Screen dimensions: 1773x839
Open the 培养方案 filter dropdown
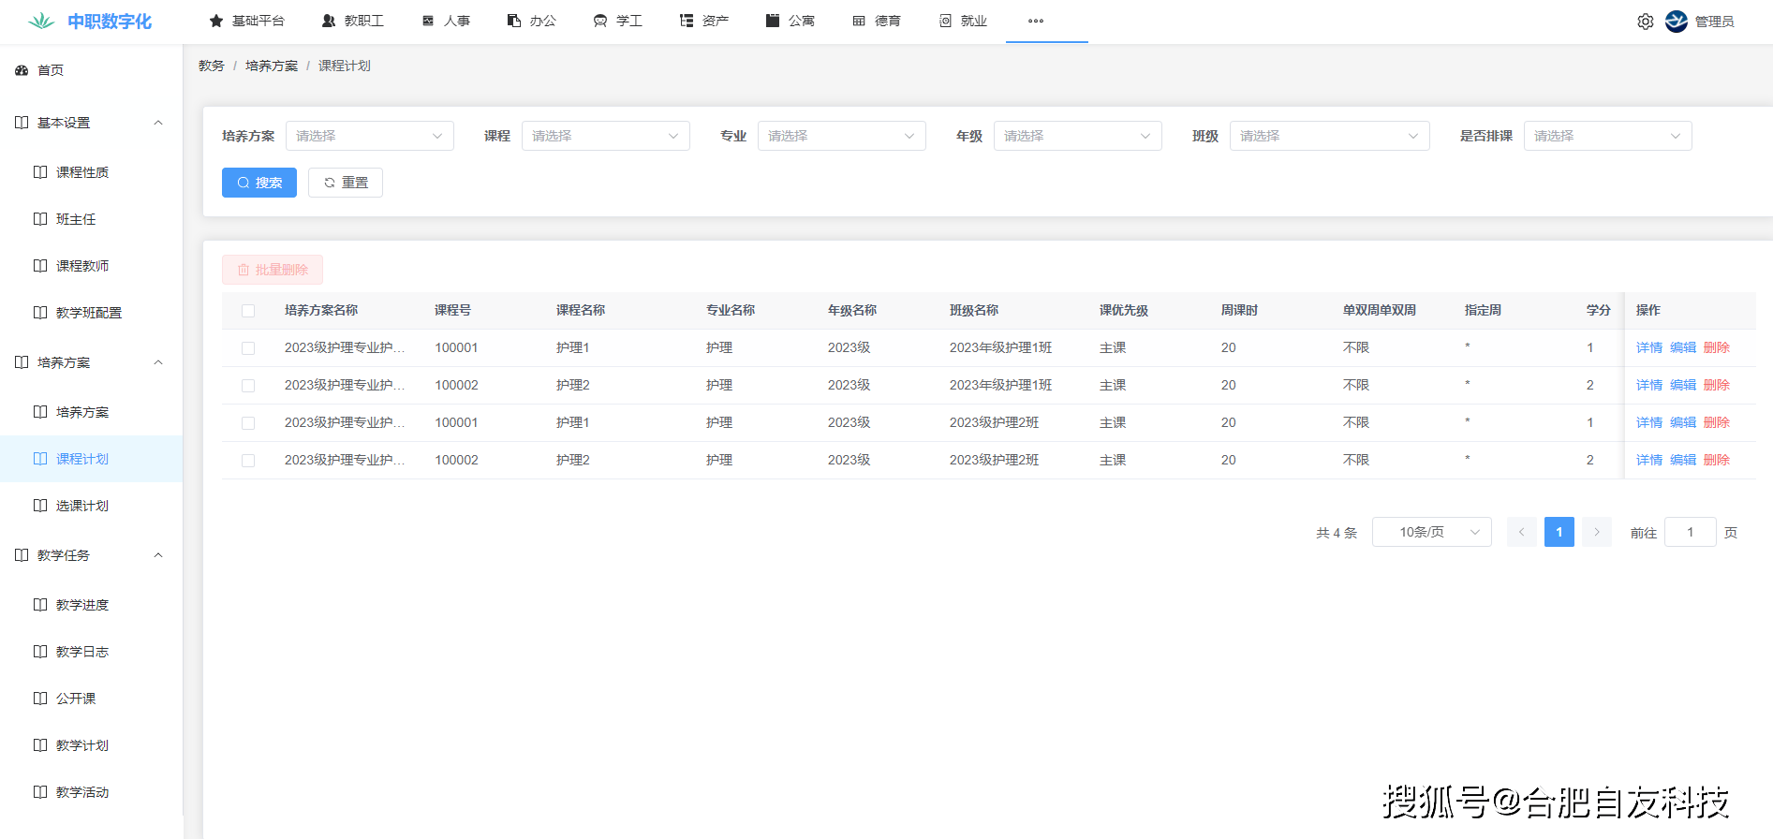pos(370,136)
